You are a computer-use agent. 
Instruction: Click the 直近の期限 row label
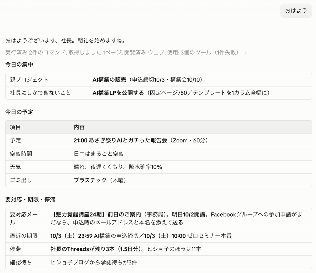coord(24,236)
